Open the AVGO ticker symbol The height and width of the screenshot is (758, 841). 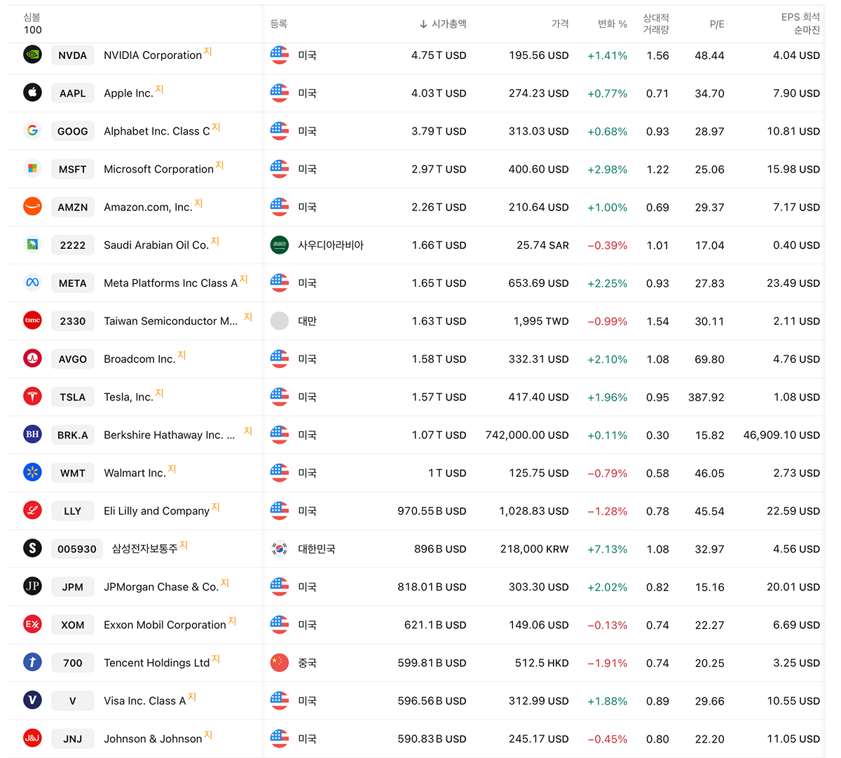73,359
